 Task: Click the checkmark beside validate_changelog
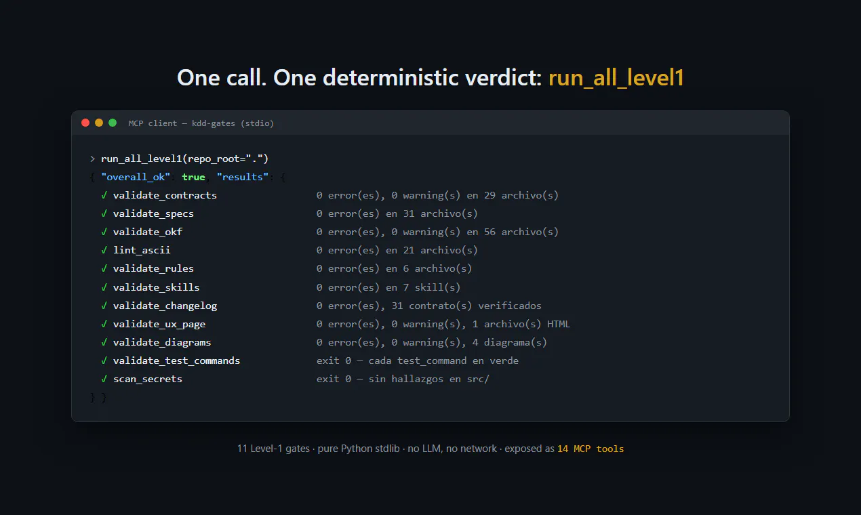(x=104, y=306)
